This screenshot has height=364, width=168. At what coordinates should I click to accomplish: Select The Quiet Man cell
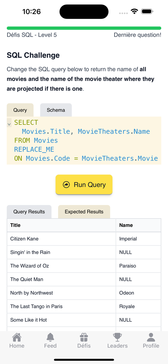click(x=61, y=279)
